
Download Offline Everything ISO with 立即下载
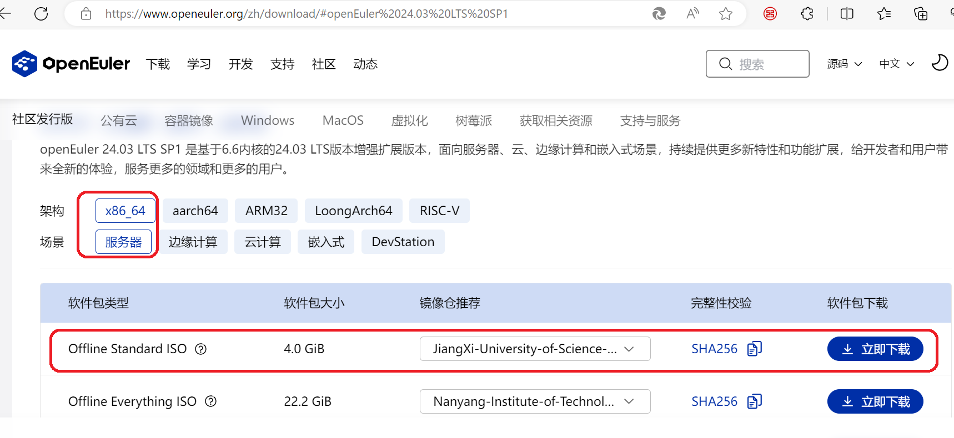(x=875, y=401)
